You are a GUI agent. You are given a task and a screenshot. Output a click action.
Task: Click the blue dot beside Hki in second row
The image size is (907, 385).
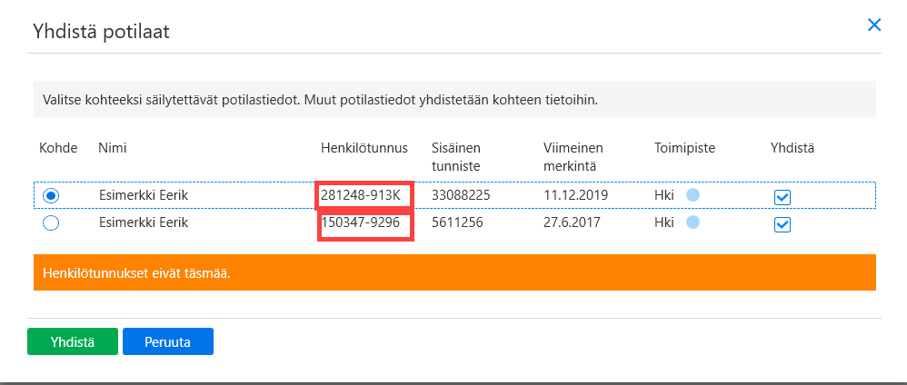[693, 222]
